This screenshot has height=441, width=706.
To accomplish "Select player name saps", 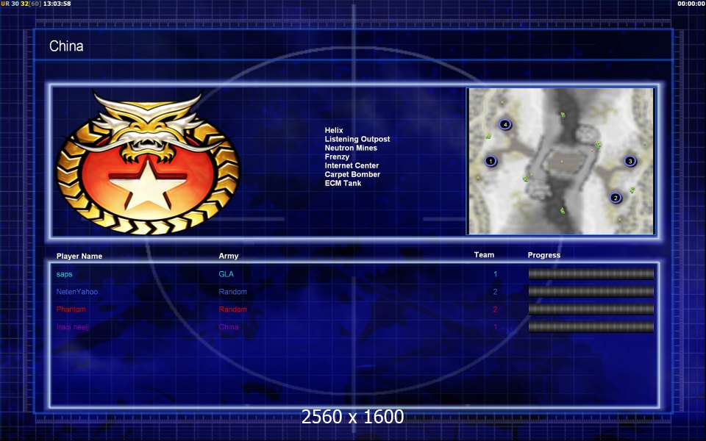I will pyautogui.click(x=65, y=274).
